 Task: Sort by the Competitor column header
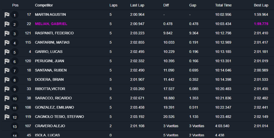tap(44, 5)
